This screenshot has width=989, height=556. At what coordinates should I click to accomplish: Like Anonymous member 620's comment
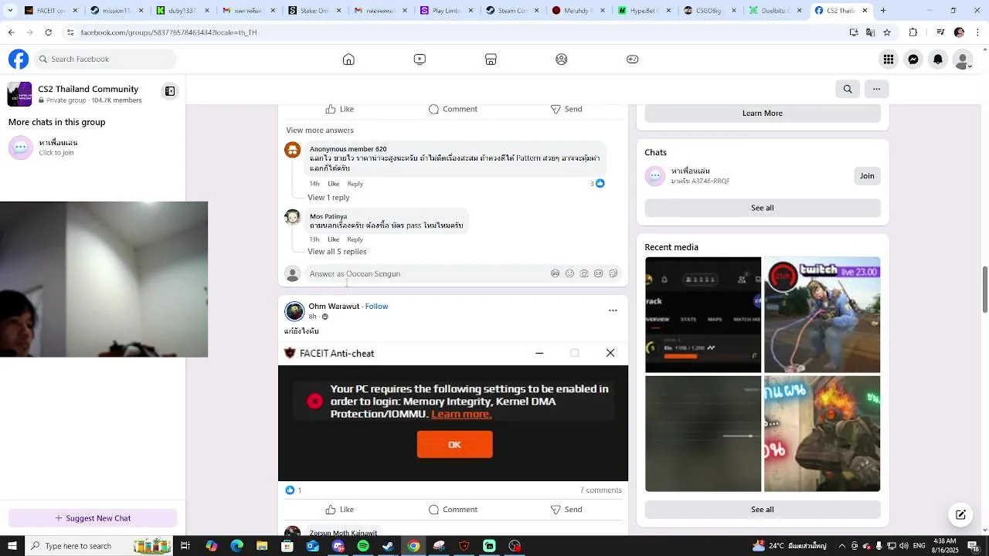click(333, 184)
